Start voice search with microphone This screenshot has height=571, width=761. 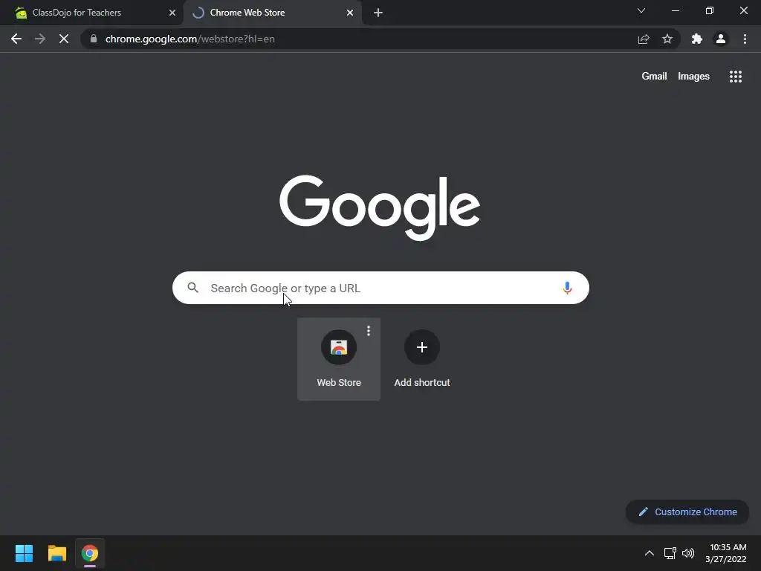567,288
